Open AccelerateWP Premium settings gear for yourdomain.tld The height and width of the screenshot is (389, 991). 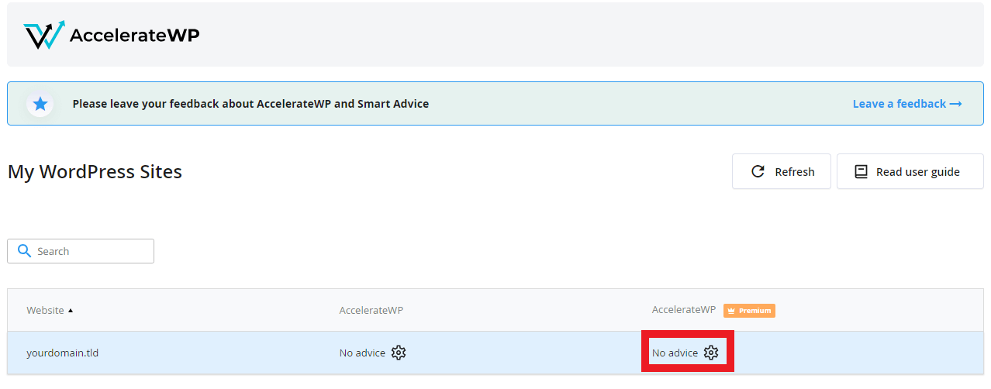[711, 353]
